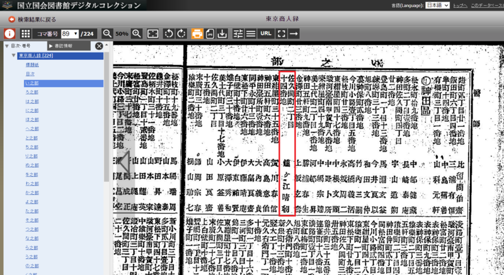Image resolution: width=504 pixels, height=275 pixels.
Task: Click the three-line list view icon
Action: [x=251, y=33]
